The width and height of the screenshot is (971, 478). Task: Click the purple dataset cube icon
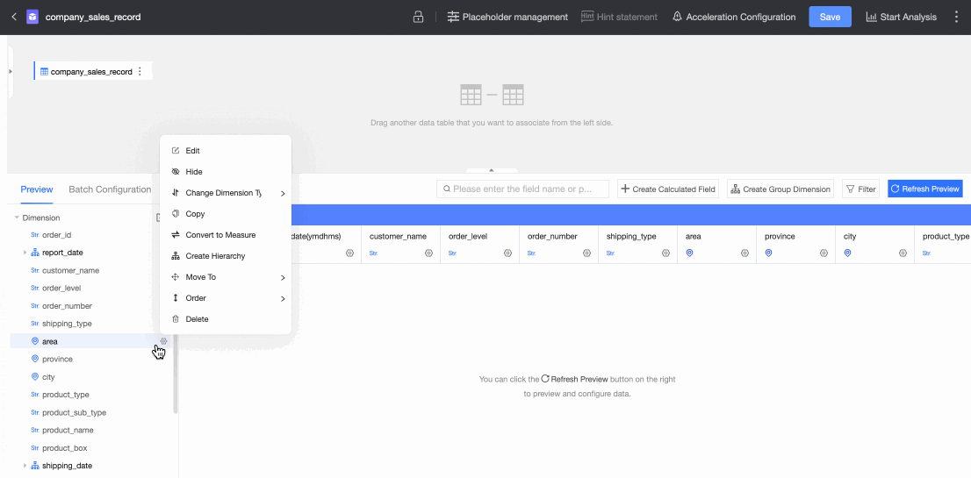[x=32, y=17]
